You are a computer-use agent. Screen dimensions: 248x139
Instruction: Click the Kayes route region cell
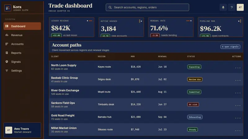pos(104,67)
